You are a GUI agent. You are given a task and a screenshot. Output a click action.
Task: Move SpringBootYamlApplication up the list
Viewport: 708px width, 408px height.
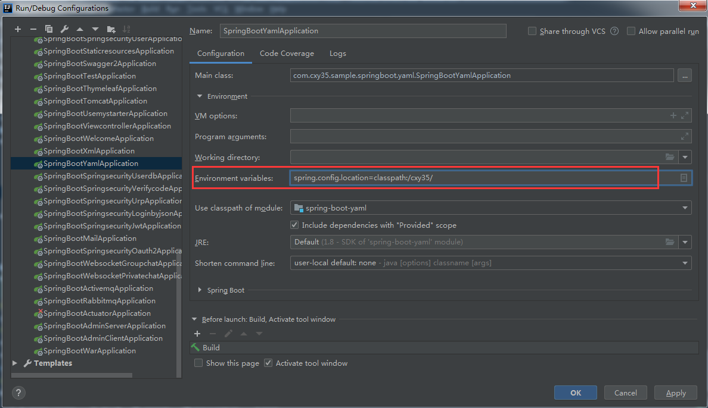point(79,29)
